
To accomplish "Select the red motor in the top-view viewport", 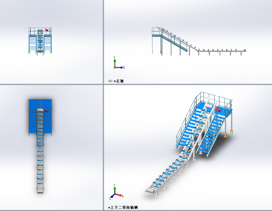I will pyautogui.click(x=47, y=111).
